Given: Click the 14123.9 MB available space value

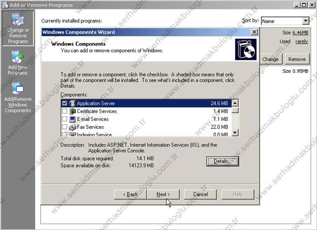Looking at the screenshot, I should click(141, 166).
